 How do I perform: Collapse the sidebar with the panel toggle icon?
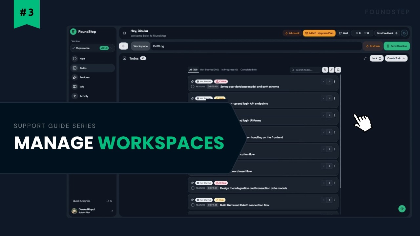124,33
